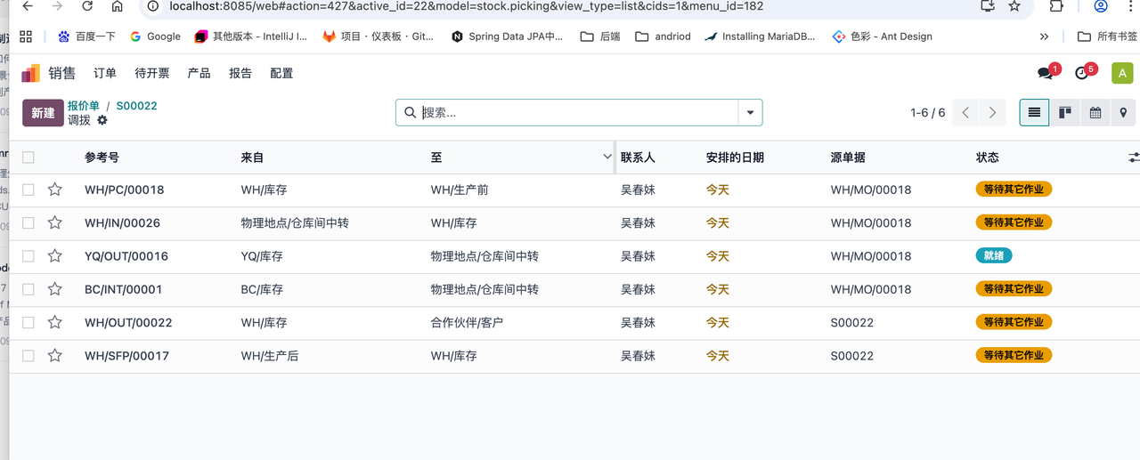Star the WH/PC/00018 record

coord(55,190)
